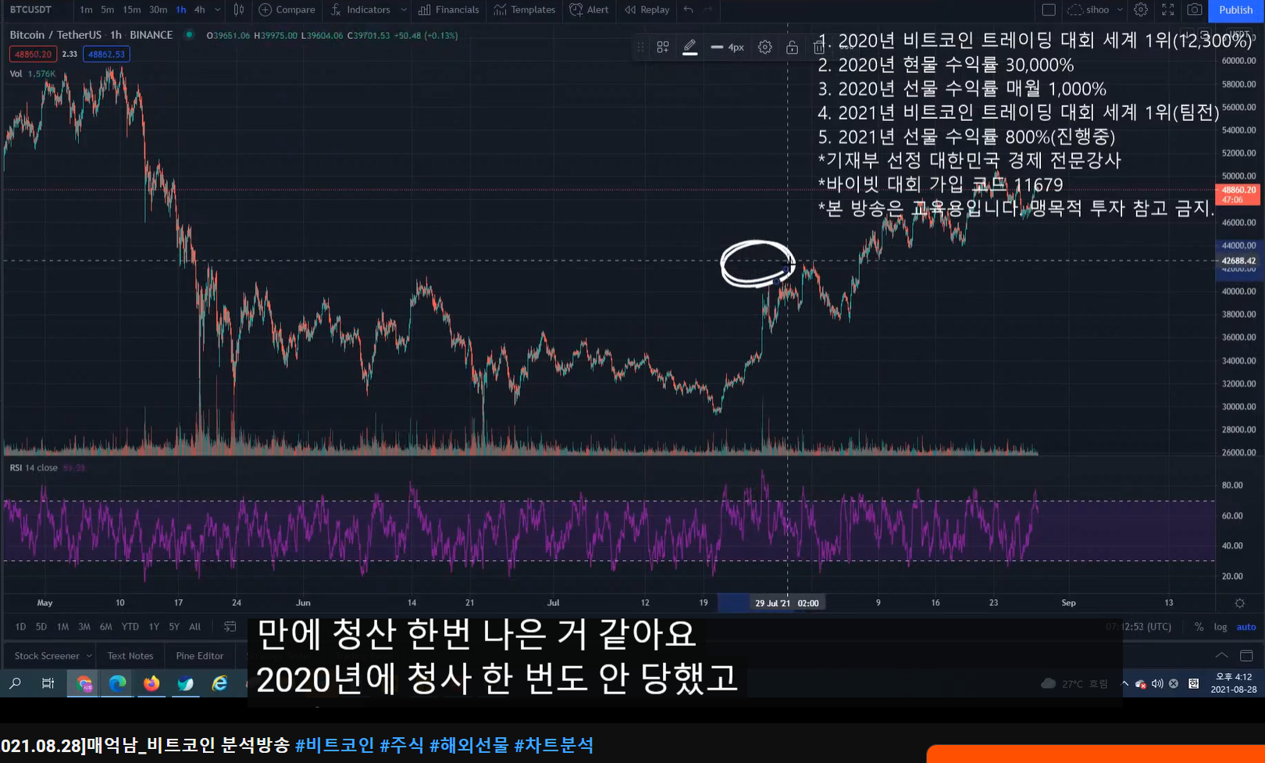Click the blue Publish button

point(1236,10)
